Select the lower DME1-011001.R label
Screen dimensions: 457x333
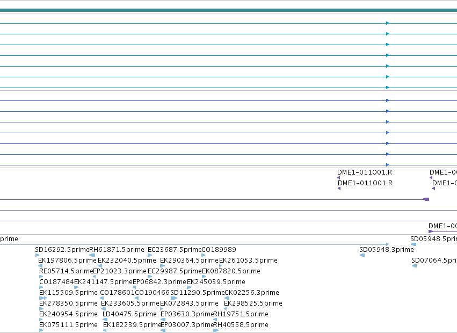pos(365,183)
